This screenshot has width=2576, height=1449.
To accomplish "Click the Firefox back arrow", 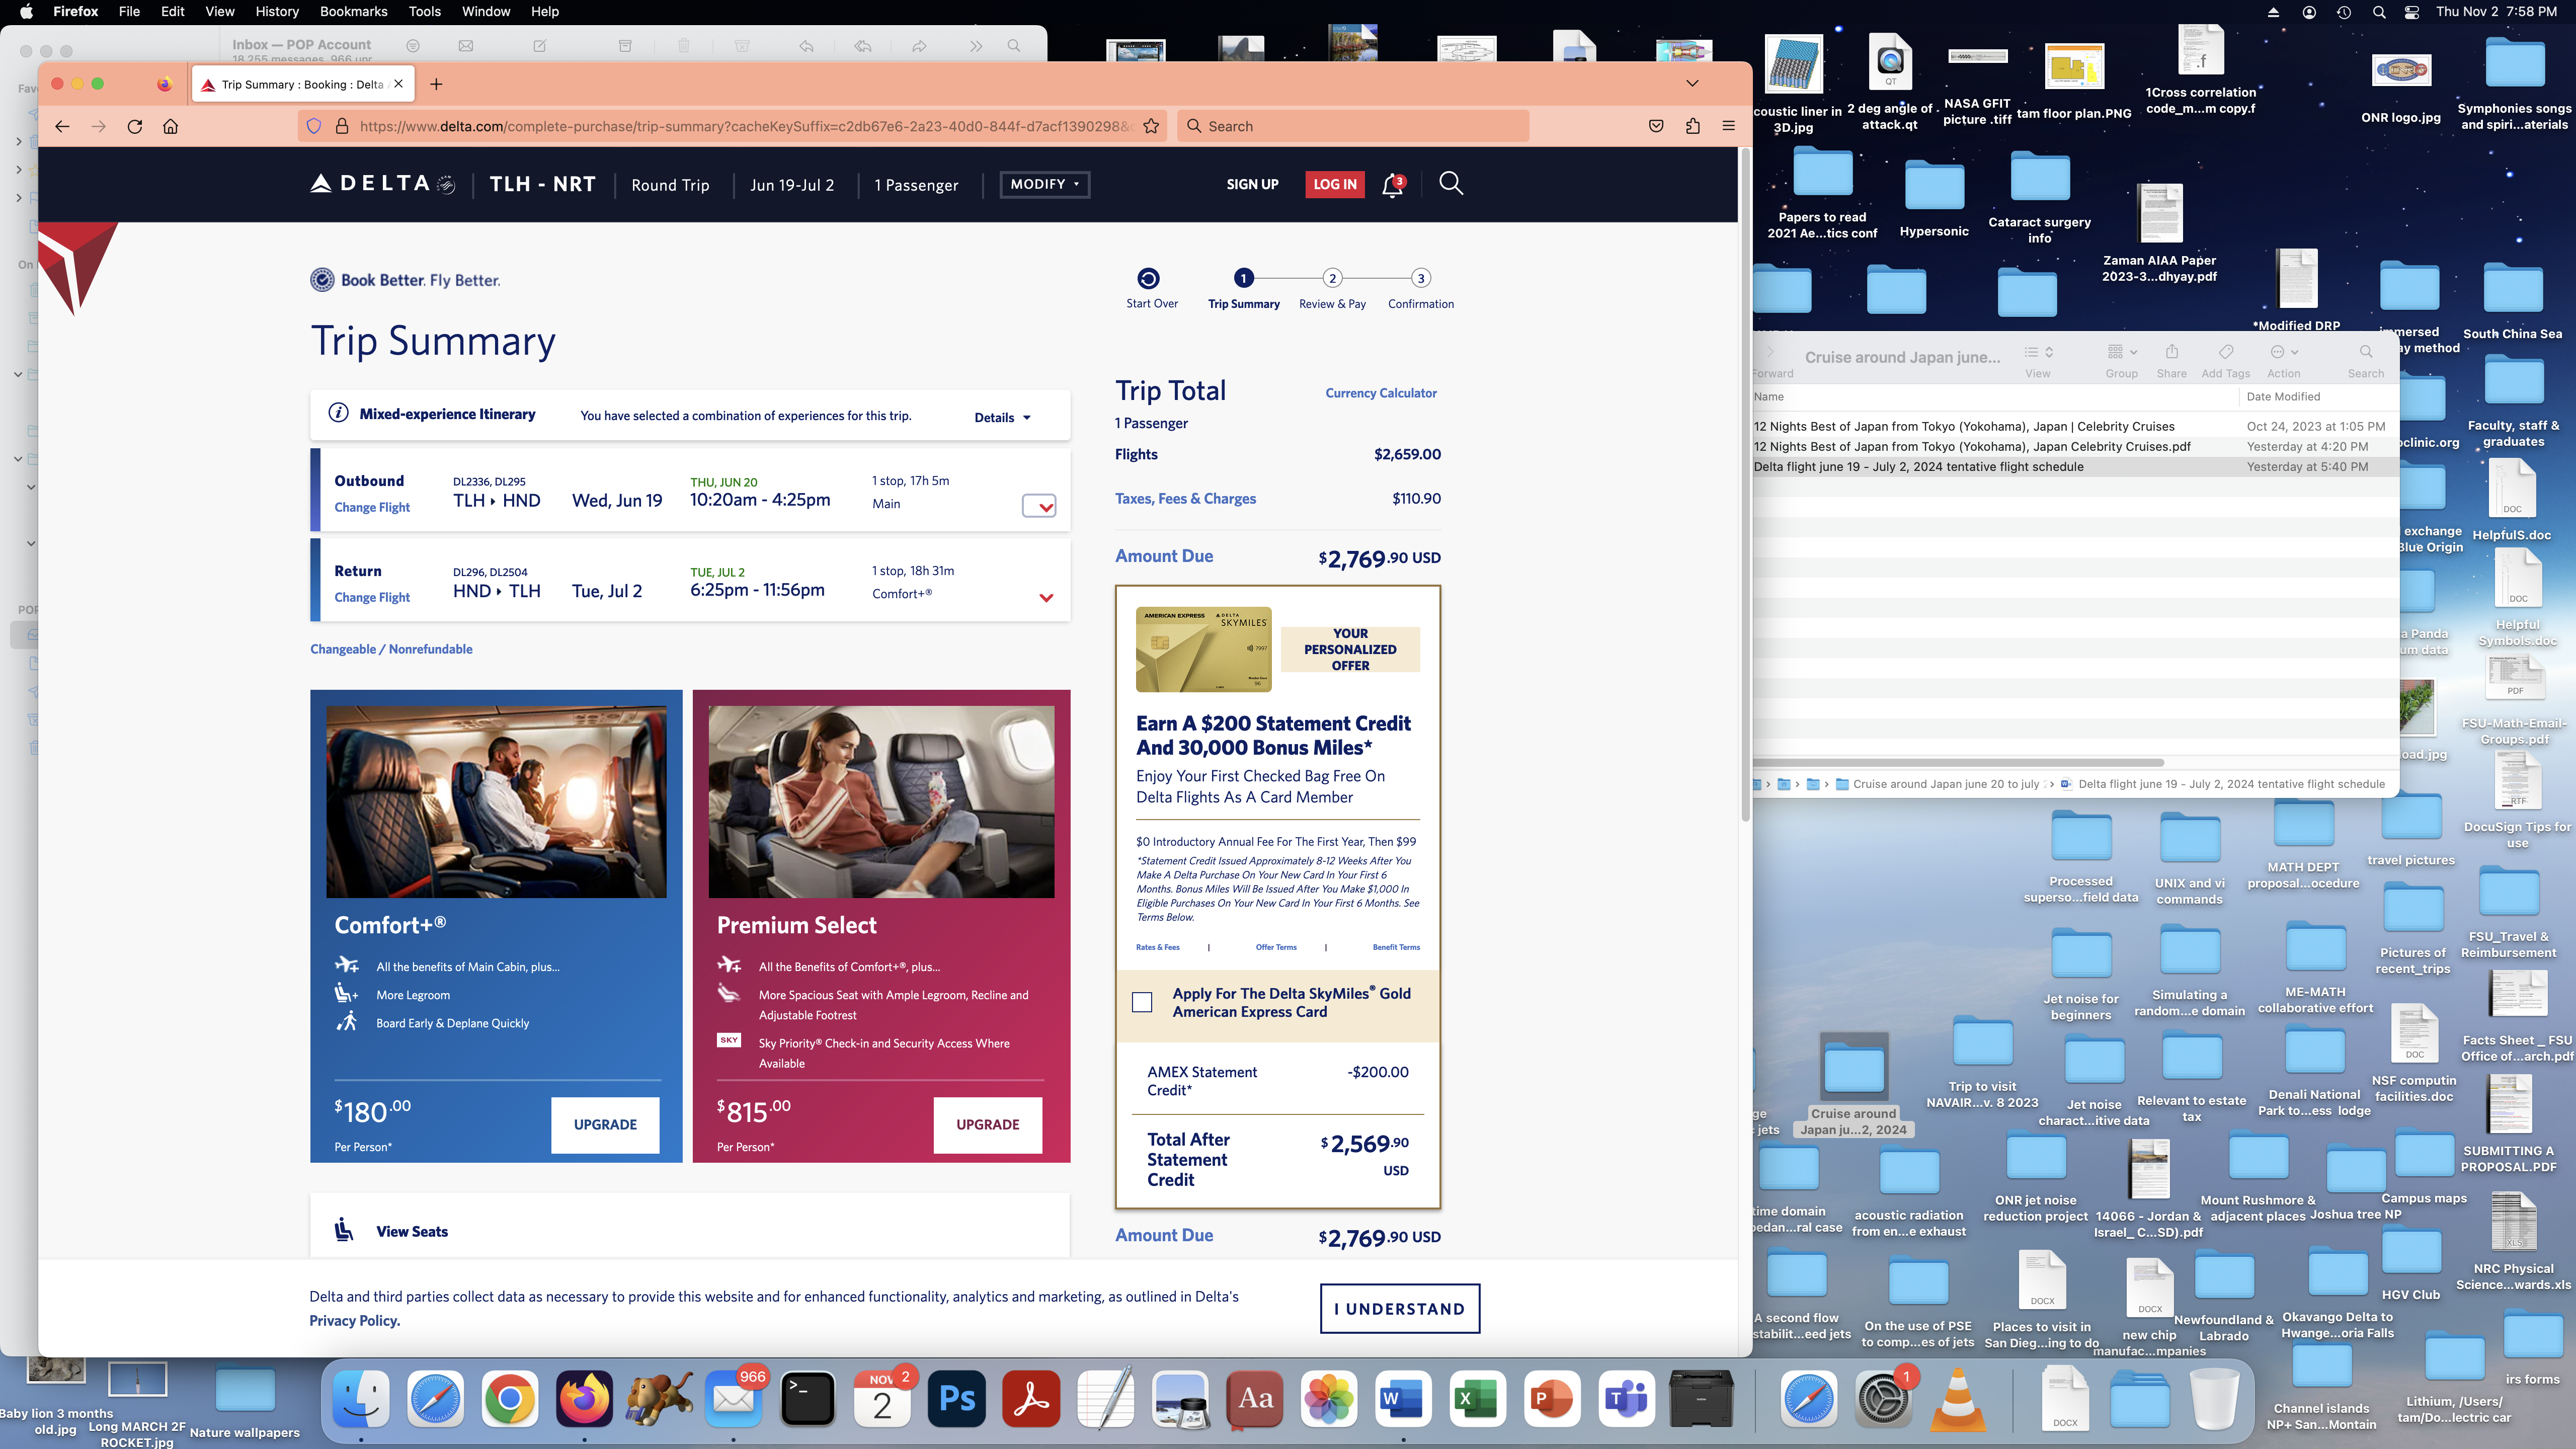I will pyautogui.click(x=62, y=126).
